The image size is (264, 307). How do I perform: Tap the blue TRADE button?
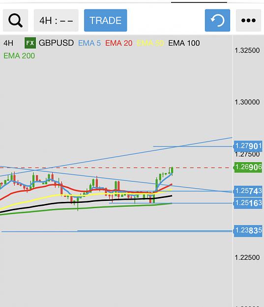[105, 20]
